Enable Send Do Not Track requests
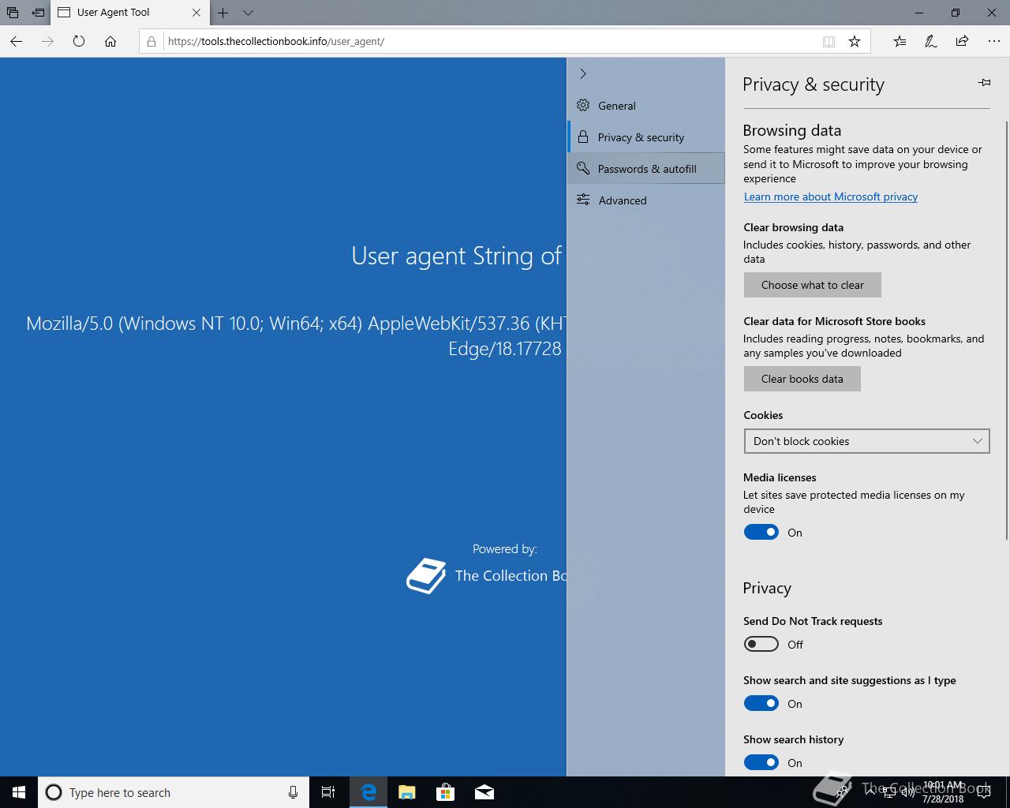 point(761,645)
